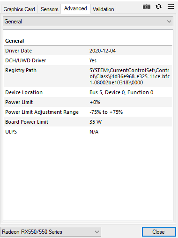
Task: Select the DCH/UWD Driver row
Action: (x=88, y=60)
